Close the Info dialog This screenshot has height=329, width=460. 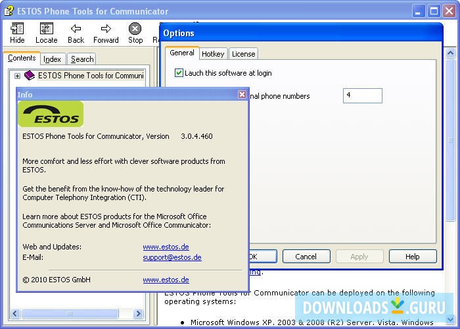pos(242,94)
